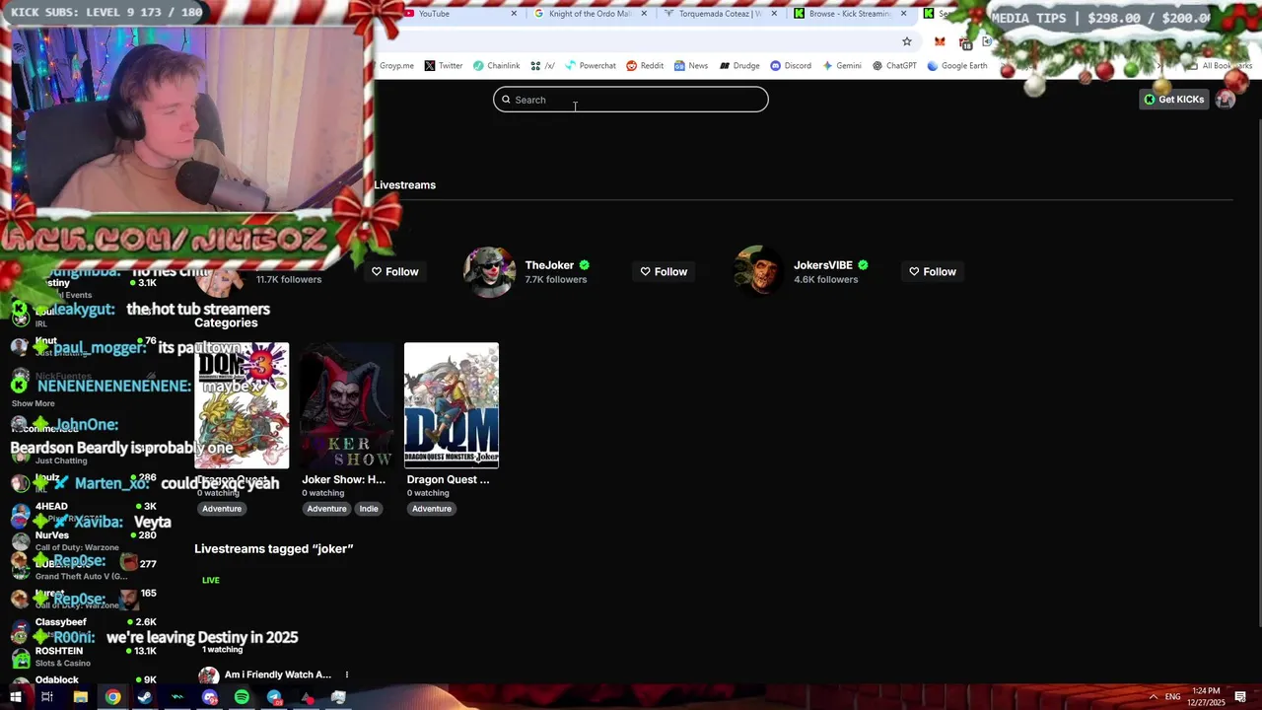Open 'Am i Friendly Watch A...' stream title
Image resolution: width=1262 pixels, height=710 pixels.
click(278, 674)
